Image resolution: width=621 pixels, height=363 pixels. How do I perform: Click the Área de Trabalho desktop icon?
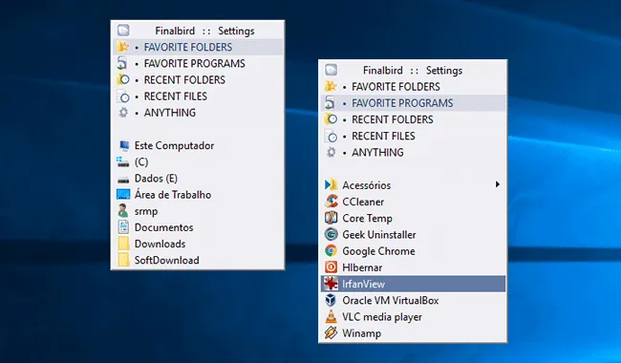[123, 195]
